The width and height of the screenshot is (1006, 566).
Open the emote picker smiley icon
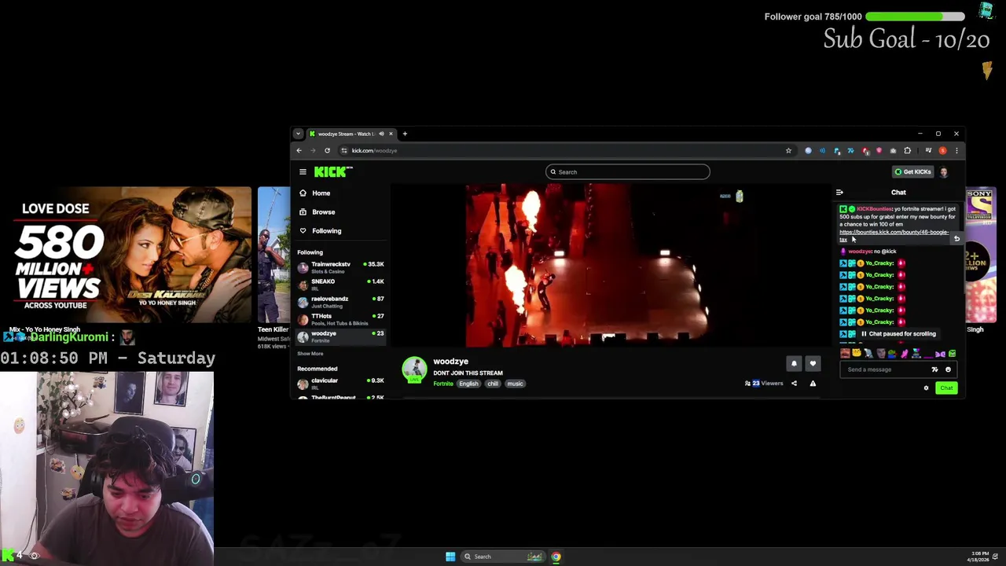(x=948, y=369)
